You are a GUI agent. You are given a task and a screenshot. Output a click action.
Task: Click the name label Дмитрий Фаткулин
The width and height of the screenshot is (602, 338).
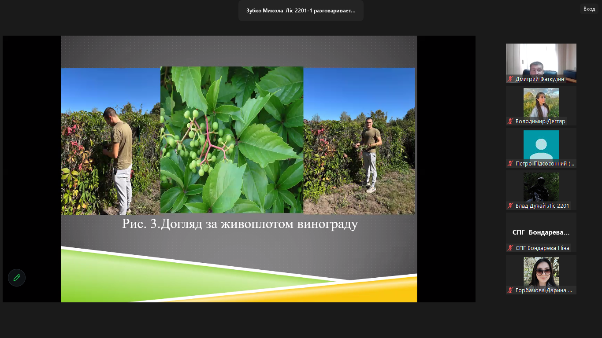(x=539, y=79)
